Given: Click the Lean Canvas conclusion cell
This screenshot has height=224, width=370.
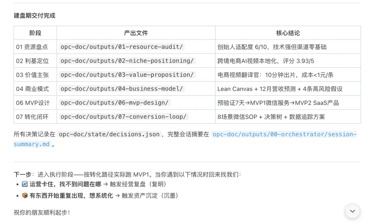Looking at the screenshot, I should point(288,89).
